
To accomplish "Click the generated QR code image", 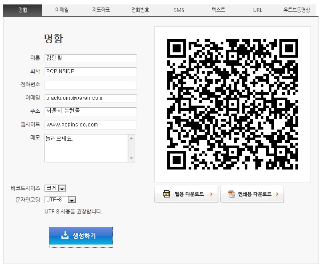I will click(233, 104).
